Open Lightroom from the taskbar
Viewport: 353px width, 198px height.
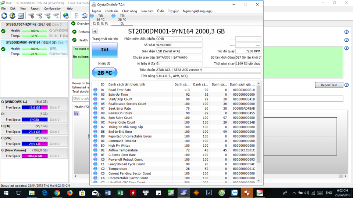(209, 193)
